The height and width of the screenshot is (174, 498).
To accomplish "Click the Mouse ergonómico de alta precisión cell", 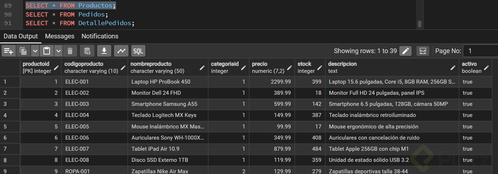I will click(392, 127).
